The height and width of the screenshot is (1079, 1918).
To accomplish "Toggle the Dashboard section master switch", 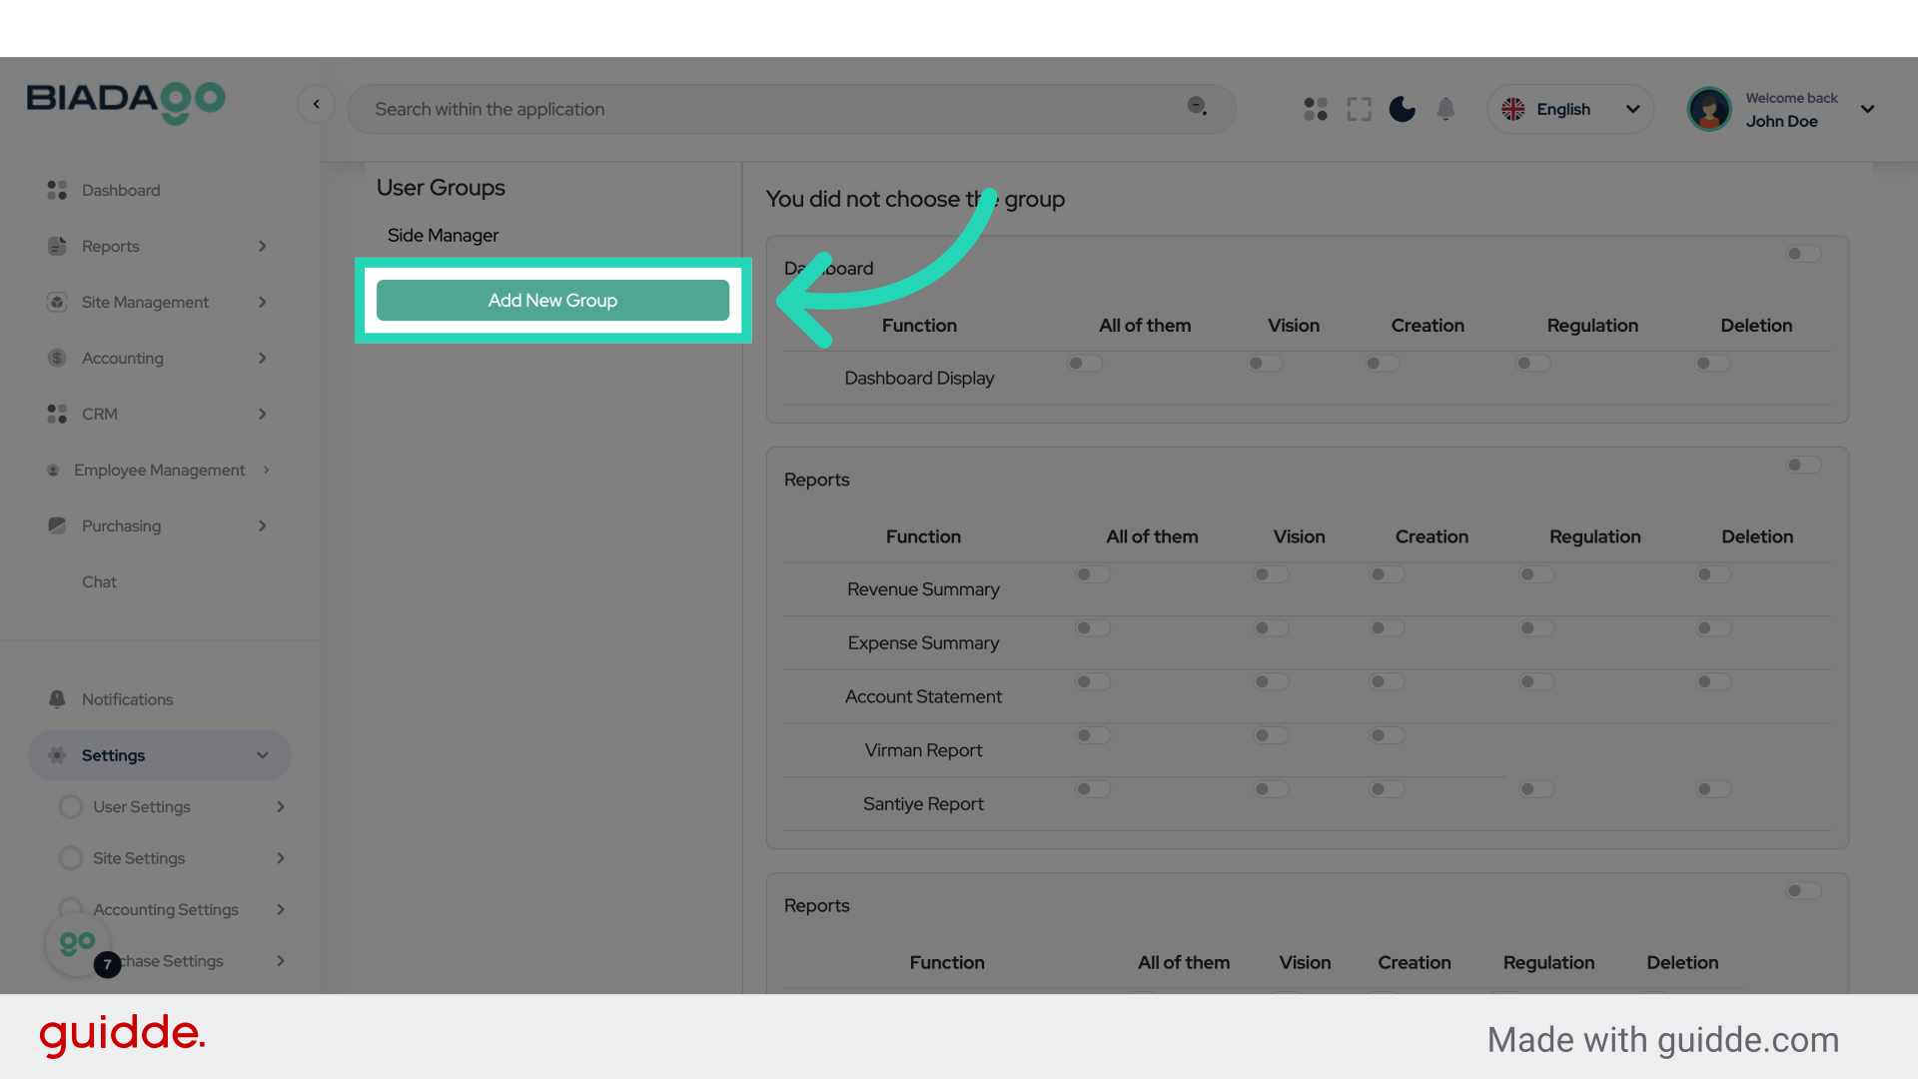I will click(x=1803, y=254).
